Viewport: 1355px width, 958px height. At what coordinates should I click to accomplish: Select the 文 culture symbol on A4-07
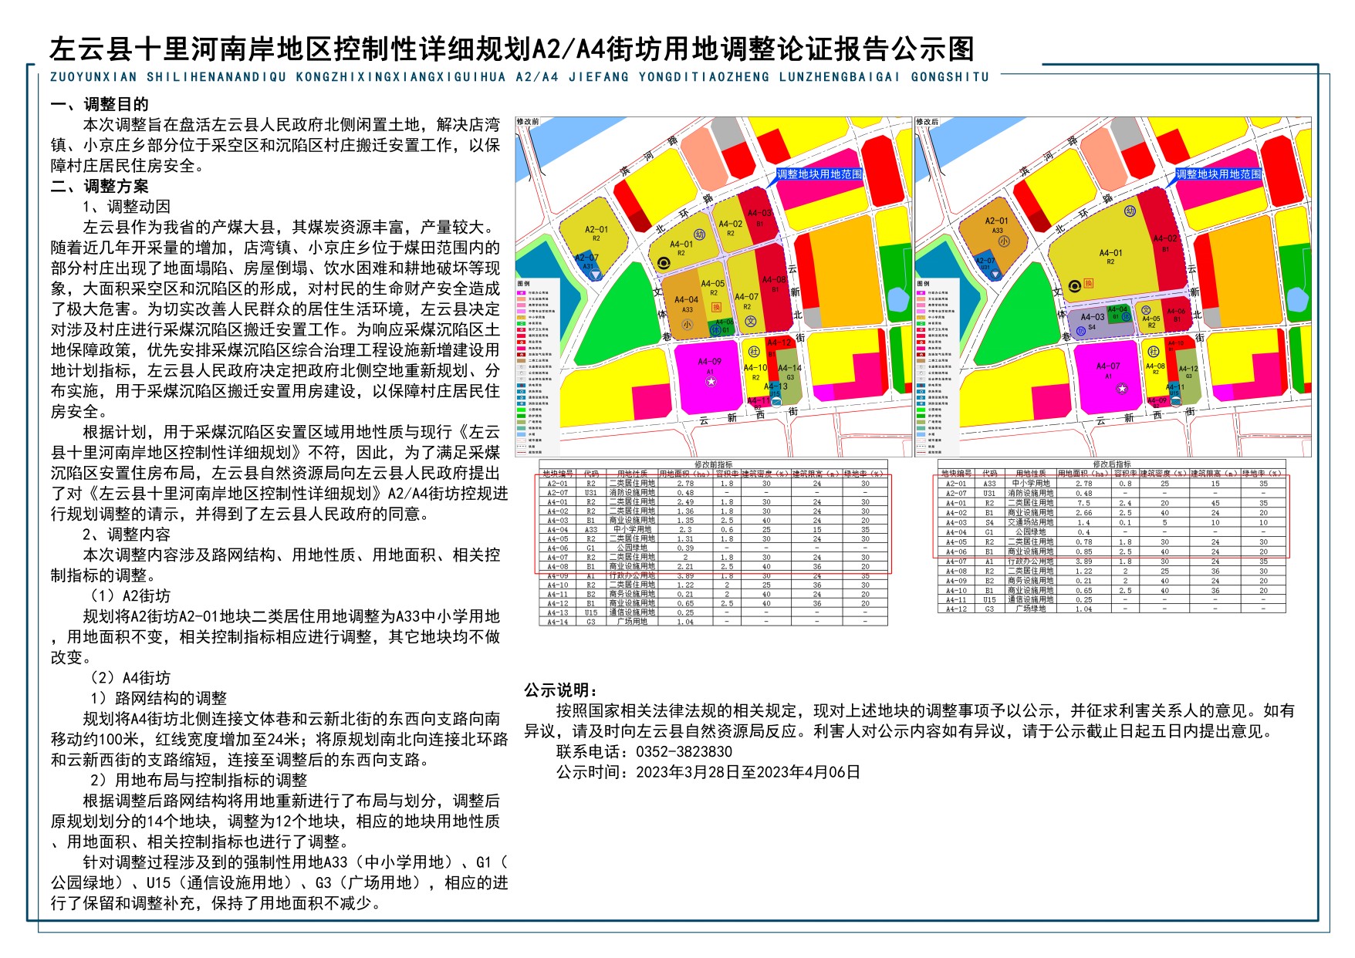pyautogui.click(x=749, y=321)
